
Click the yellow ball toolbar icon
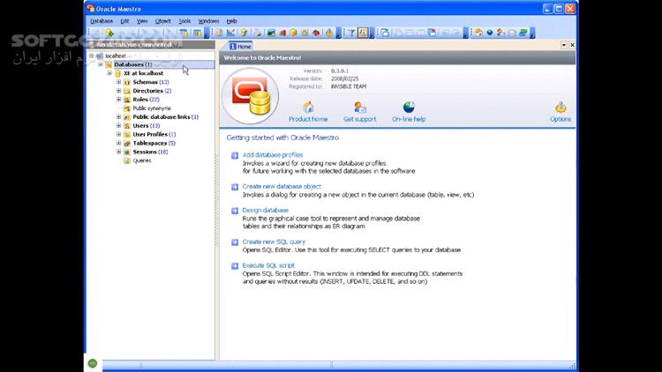pos(293,33)
